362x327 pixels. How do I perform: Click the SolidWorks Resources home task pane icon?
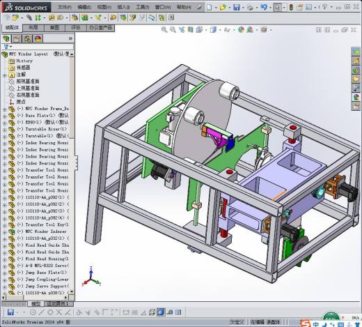[x=356, y=61]
